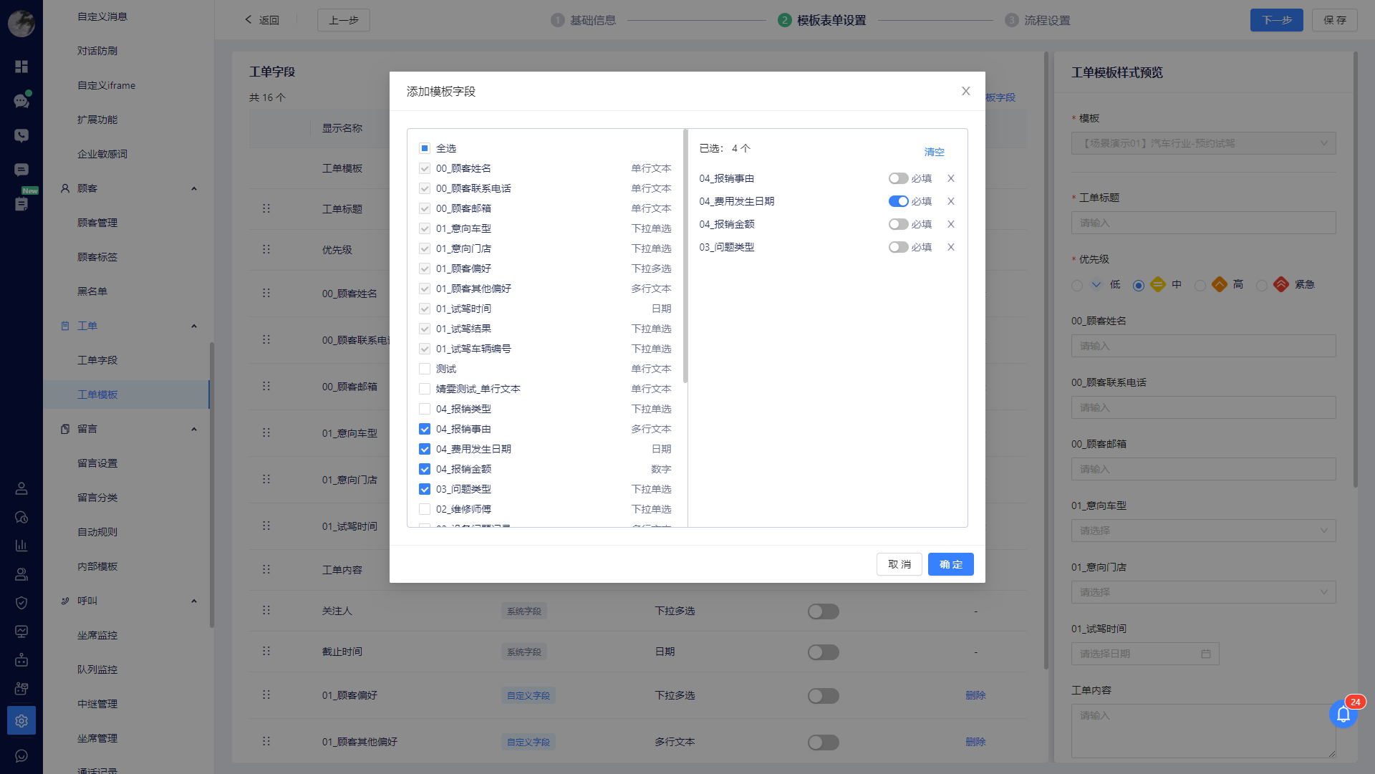The width and height of the screenshot is (1375, 774).
Task: Enable 必填 toggle for 03_问题类型
Action: 898,247
